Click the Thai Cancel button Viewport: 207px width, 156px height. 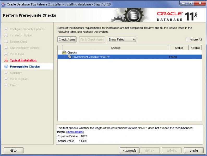[194, 150]
